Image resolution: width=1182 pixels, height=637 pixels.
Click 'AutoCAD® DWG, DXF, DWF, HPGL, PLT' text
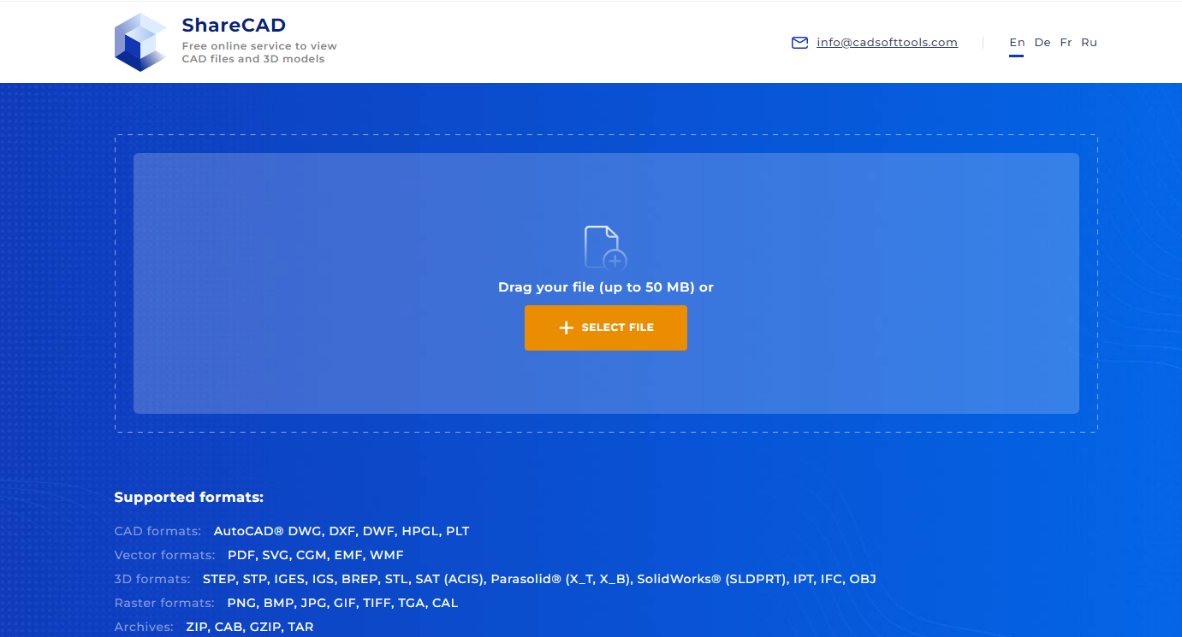coord(342,531)
